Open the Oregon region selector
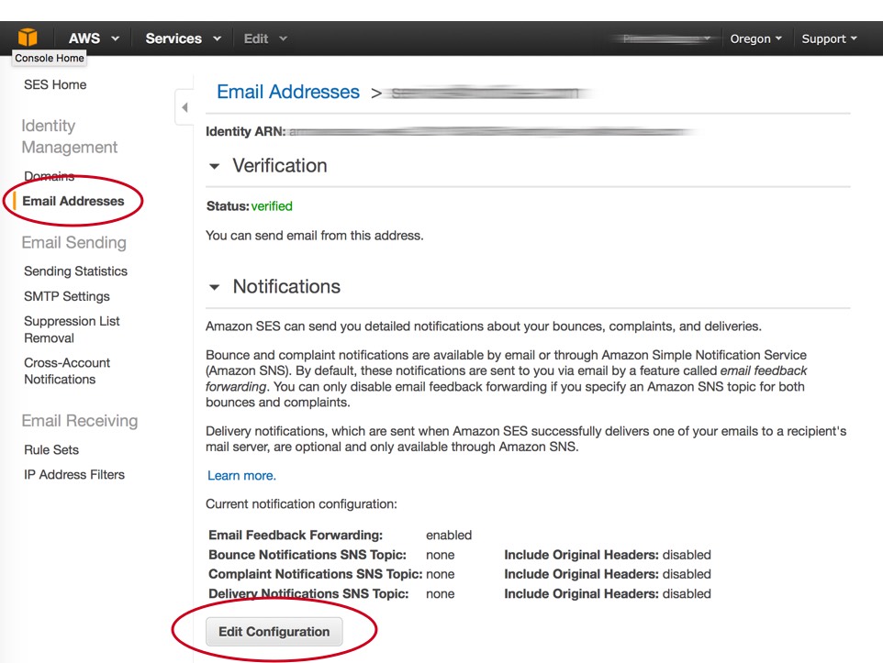 click(755, 39)
